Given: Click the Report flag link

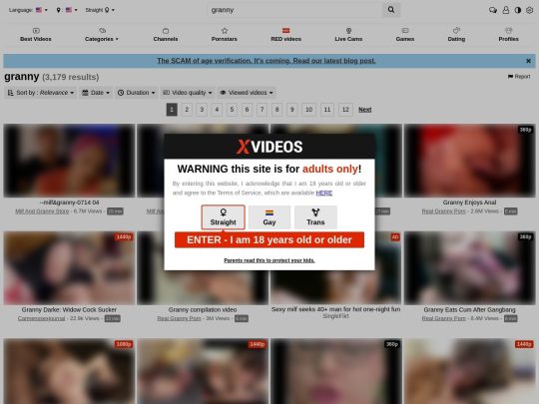Looking at the screenshot, I should coord(519,76).
